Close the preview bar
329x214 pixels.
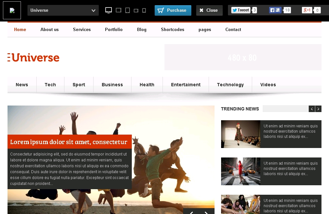point(209,10)
